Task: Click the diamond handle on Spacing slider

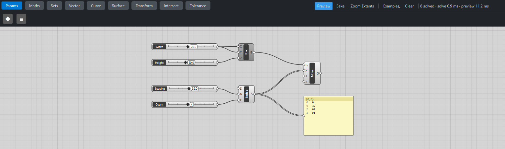Action: [x=189, y=88]
